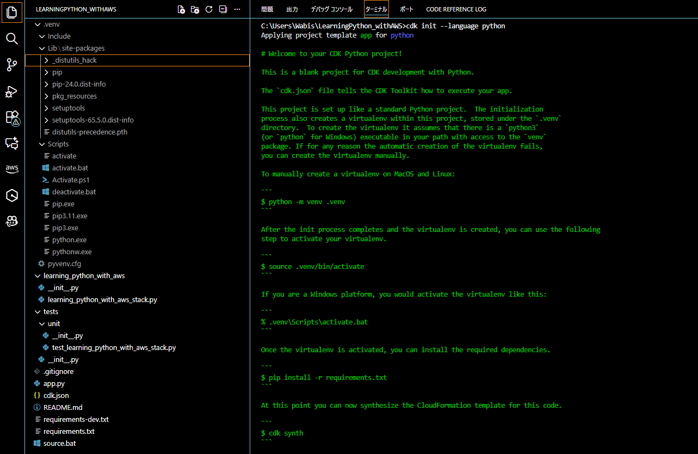Screen dimensions: 698x454
Task: Click the info icon beside README.md
Action: click(x=37, y=407)
